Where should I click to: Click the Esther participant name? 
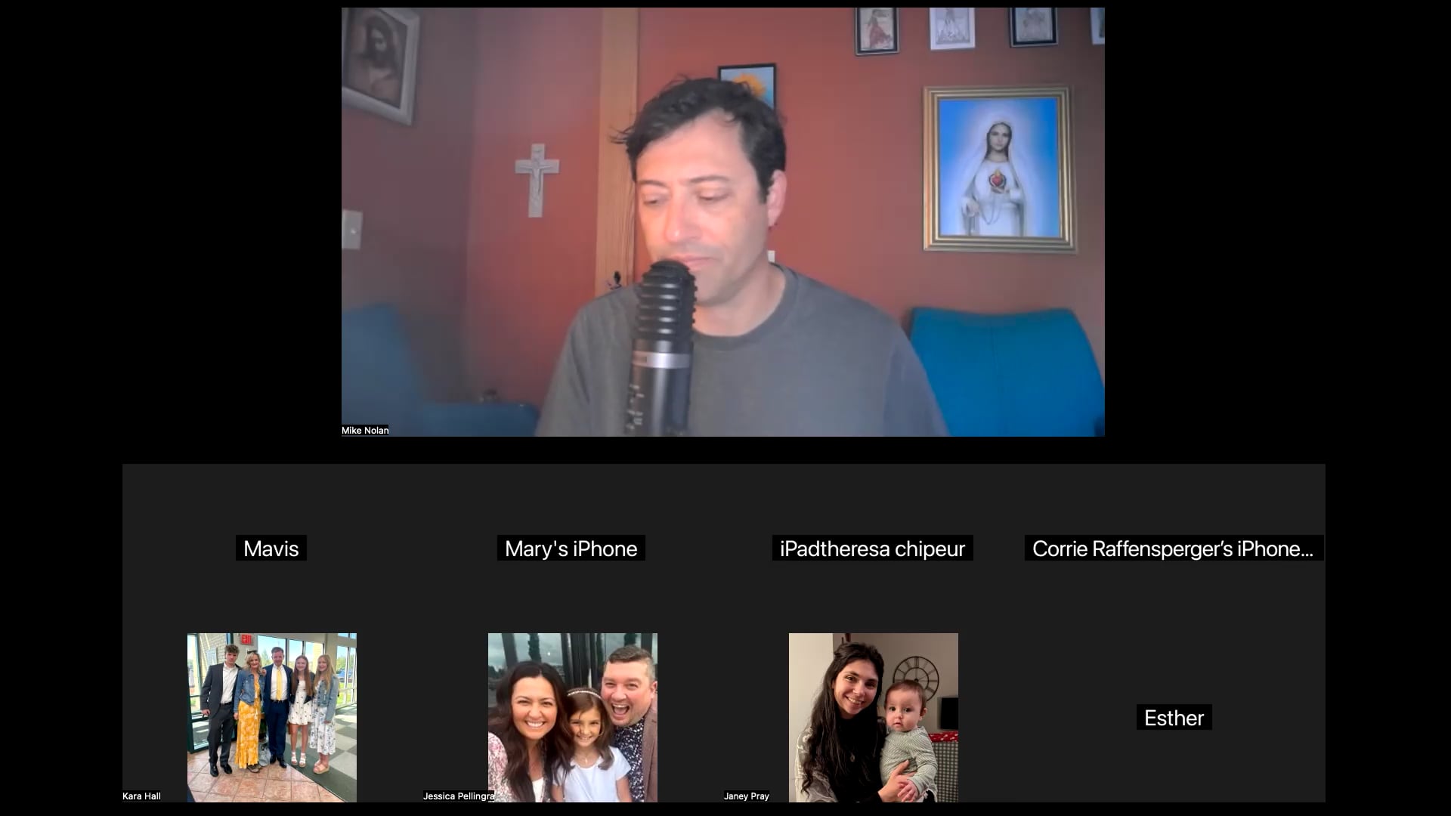coord(1174,718)
